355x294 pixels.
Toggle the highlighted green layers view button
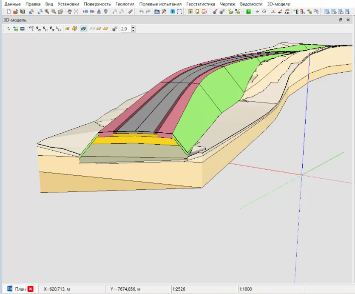pos(83,29)
